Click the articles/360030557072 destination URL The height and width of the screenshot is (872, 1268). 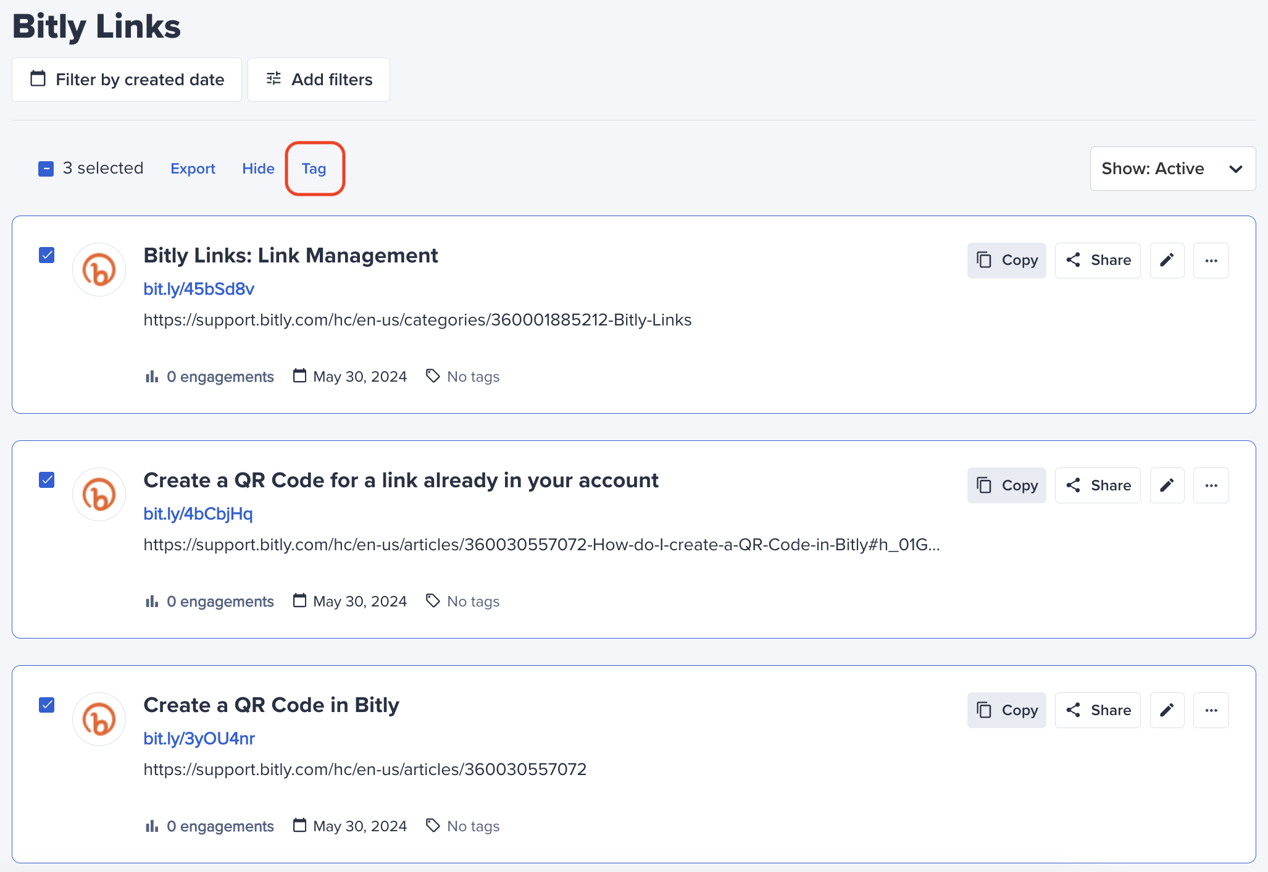(x=365, y=769)
